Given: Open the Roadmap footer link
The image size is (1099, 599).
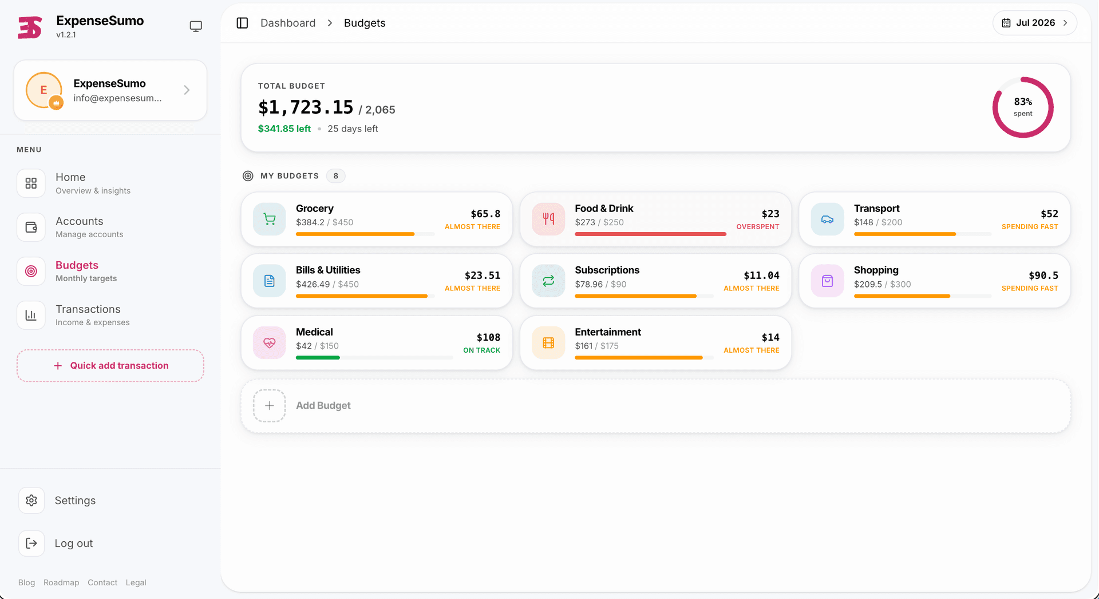Looking at the screenshot, I should [x=61, y=582].
